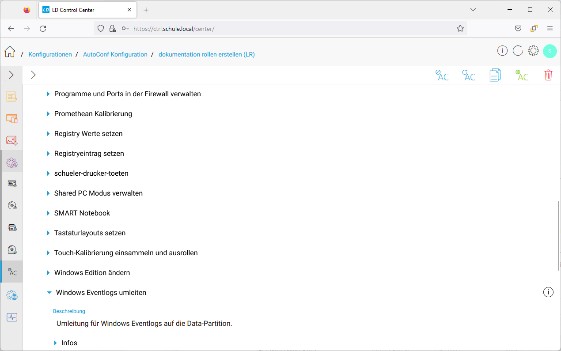This screenshot has width=561, height=351.
Task: Open the Firefox hamburger menu
Action: 550,28
